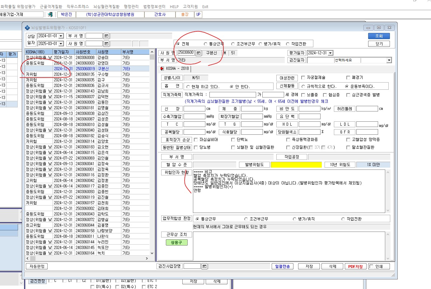The image size is (431, 289).
Task: Check the 자궁절제술 checkbox
Action: click(x=303, y=78)
